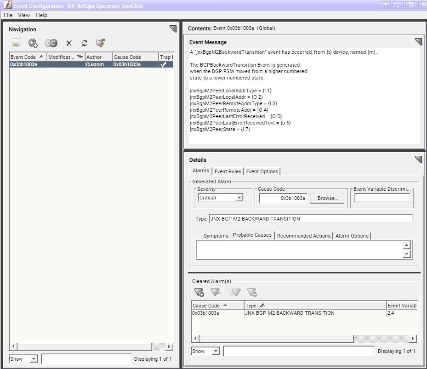Click right arrow of Cleared Alarms scrollbar

[x=413, y=339]
